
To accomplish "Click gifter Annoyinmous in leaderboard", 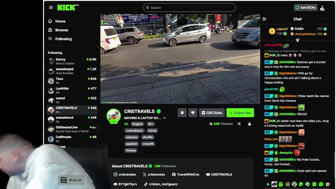I will [x=305, y=34].
